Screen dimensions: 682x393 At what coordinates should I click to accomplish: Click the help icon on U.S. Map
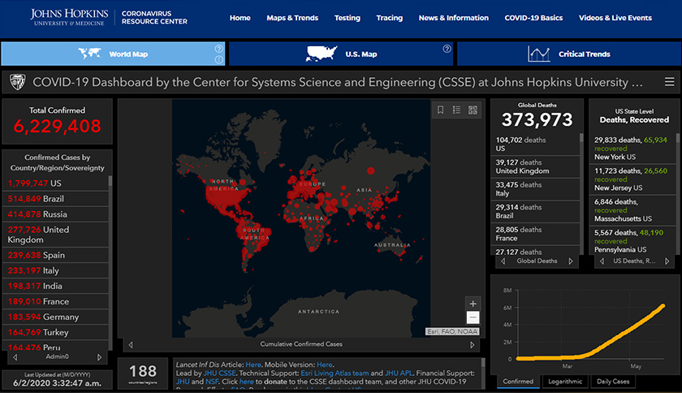pyautogui.click(x=447, y=49)
